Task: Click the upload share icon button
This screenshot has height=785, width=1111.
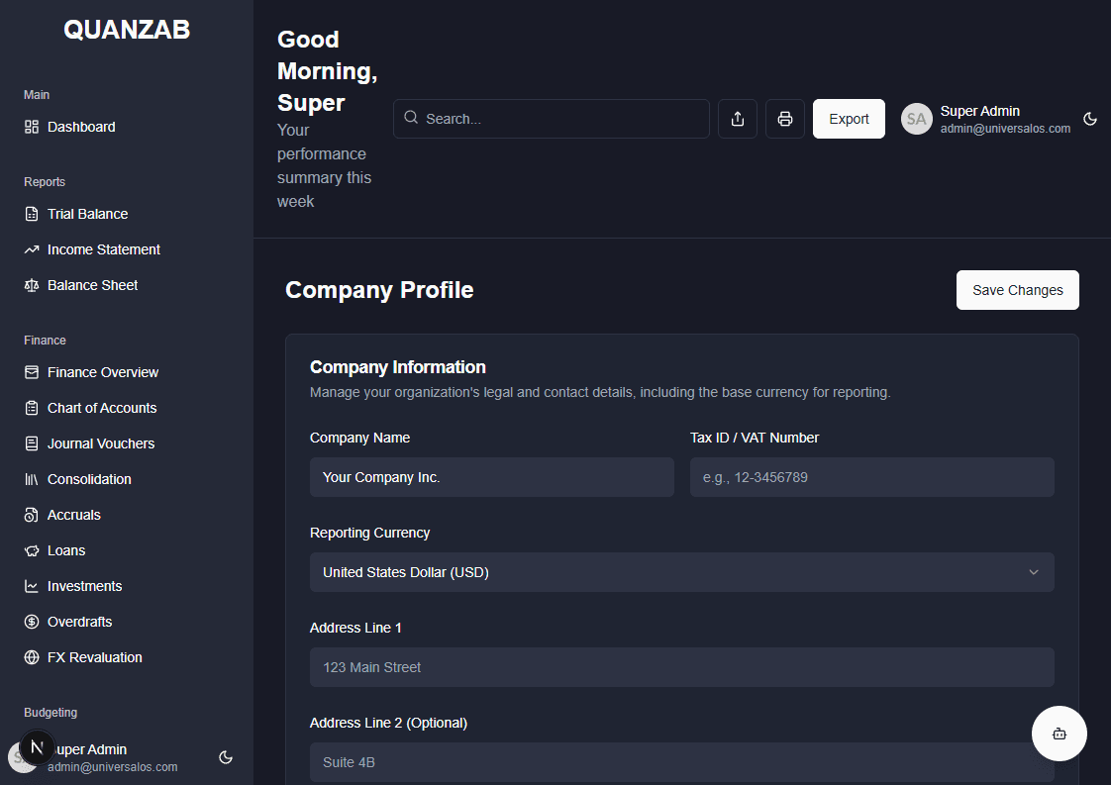Action: click(x=738, y=119)
